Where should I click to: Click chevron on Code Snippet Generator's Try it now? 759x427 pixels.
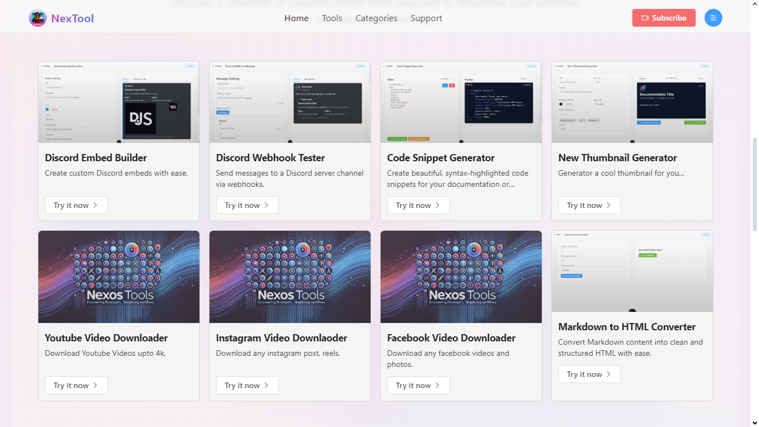pos(438,205)
